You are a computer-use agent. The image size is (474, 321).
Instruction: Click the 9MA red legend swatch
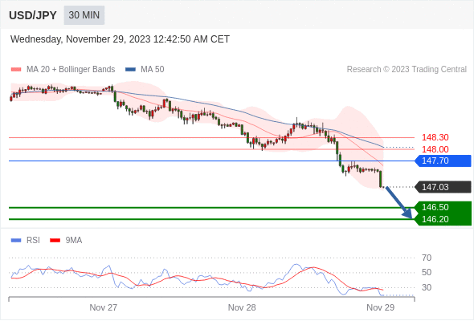[x=55, y=241]
